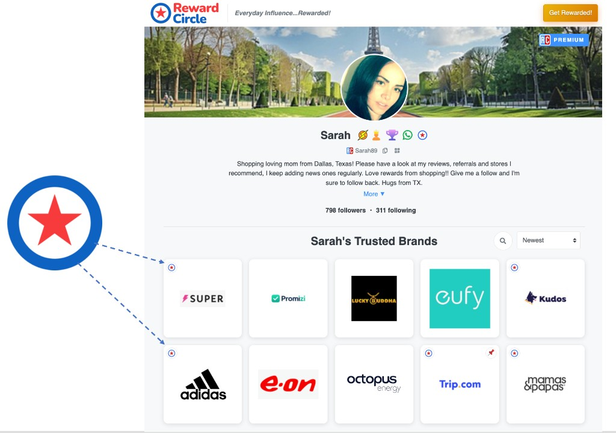This screenshot has width=616, height=433.
Task: Click the Get Rewarded! button
Action: click(570, 13)
